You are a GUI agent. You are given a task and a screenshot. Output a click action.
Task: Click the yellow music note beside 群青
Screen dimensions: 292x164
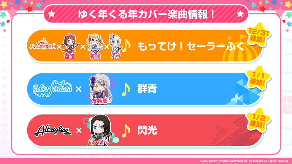[126, 89]
